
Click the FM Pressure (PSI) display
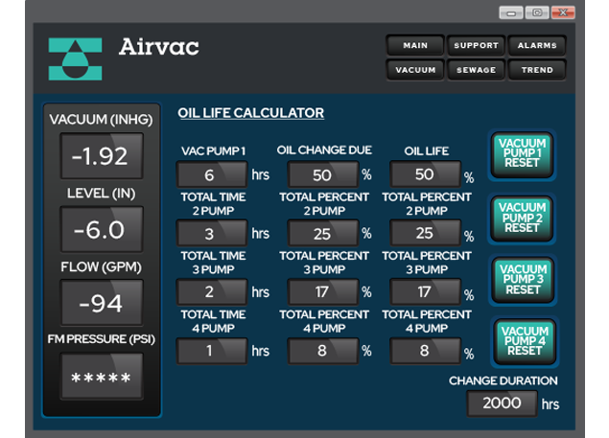click(102, 378)
